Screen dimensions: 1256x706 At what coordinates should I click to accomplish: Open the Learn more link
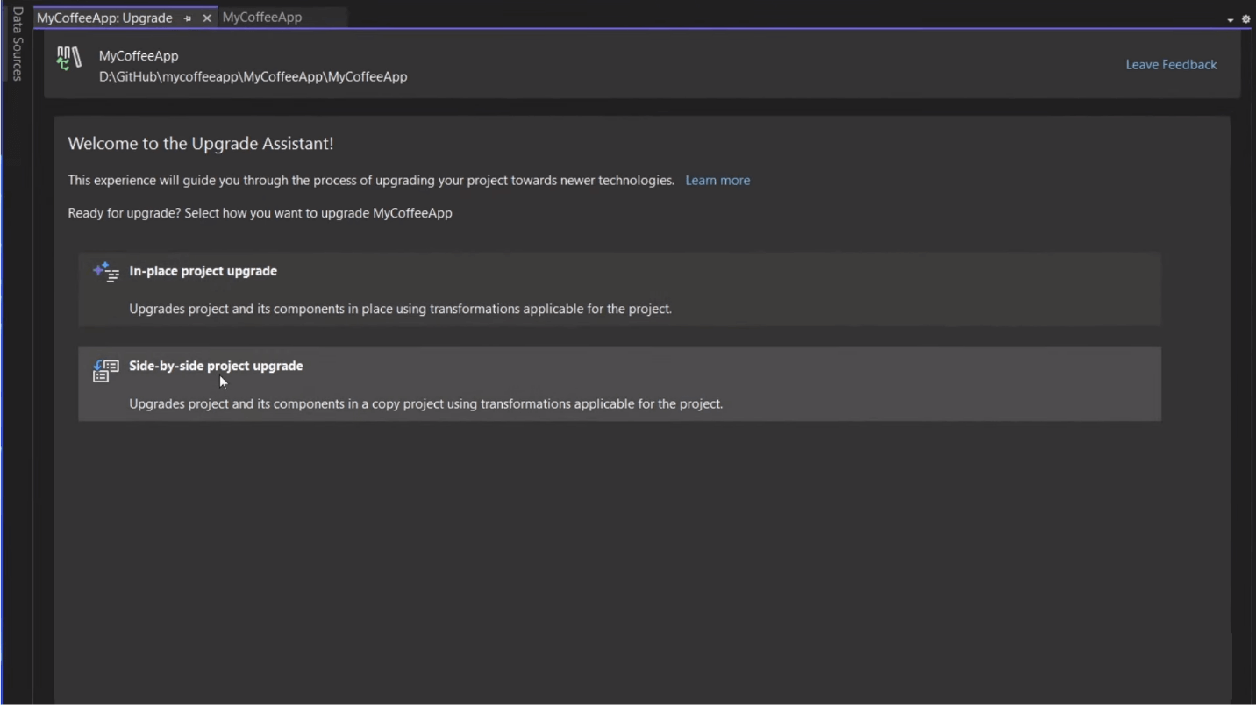(x=717, y=180)
